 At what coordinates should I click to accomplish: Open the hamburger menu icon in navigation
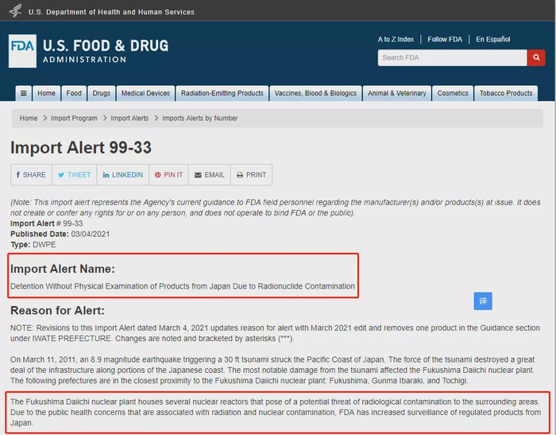click(23, 93)
